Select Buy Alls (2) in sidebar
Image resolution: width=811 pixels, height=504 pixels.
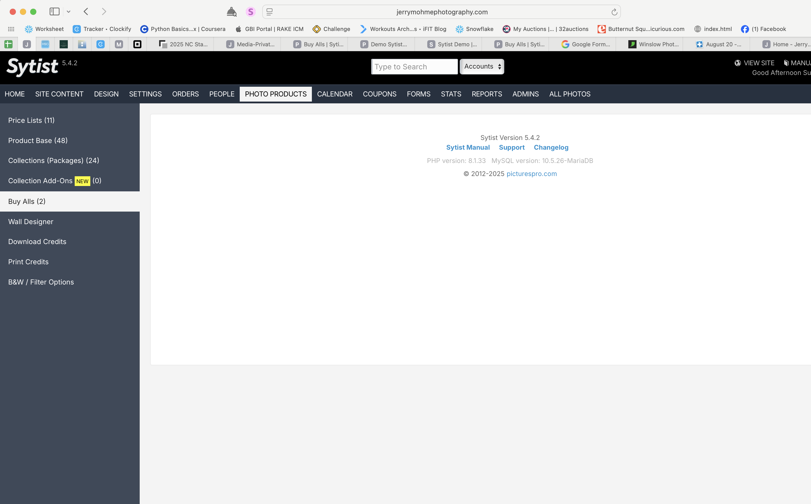pos(27,201)
